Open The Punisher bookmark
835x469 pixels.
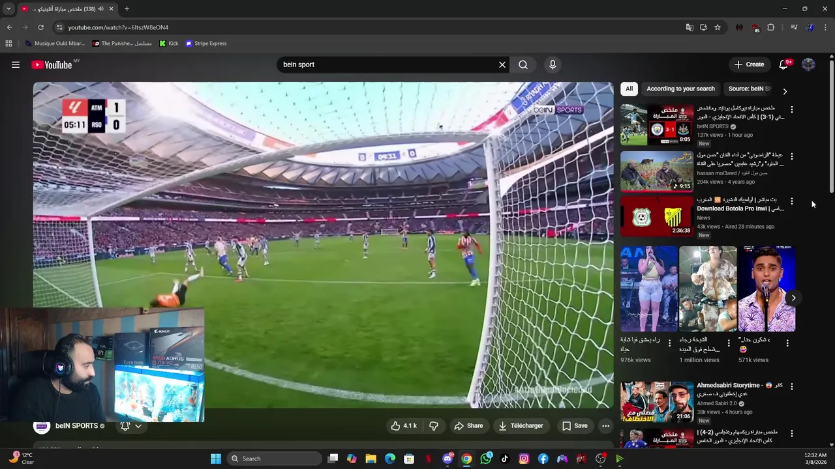[122, 44]
